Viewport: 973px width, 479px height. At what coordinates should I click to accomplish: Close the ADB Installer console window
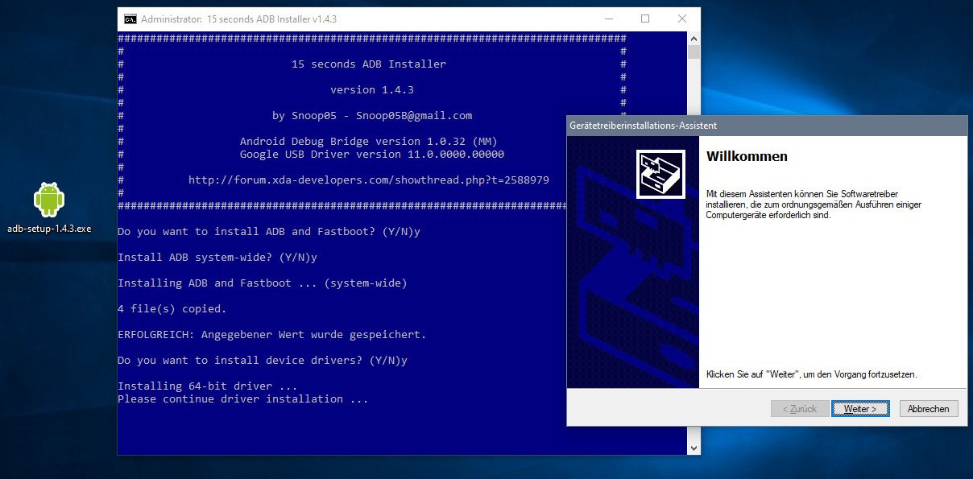(681, 19)
